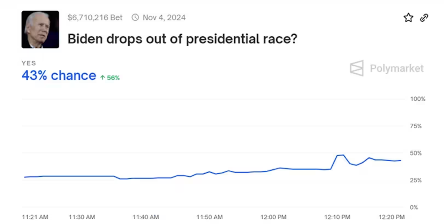
Task: Click the chart line's peak after 12:10 PM
Action: pos(343,155)
